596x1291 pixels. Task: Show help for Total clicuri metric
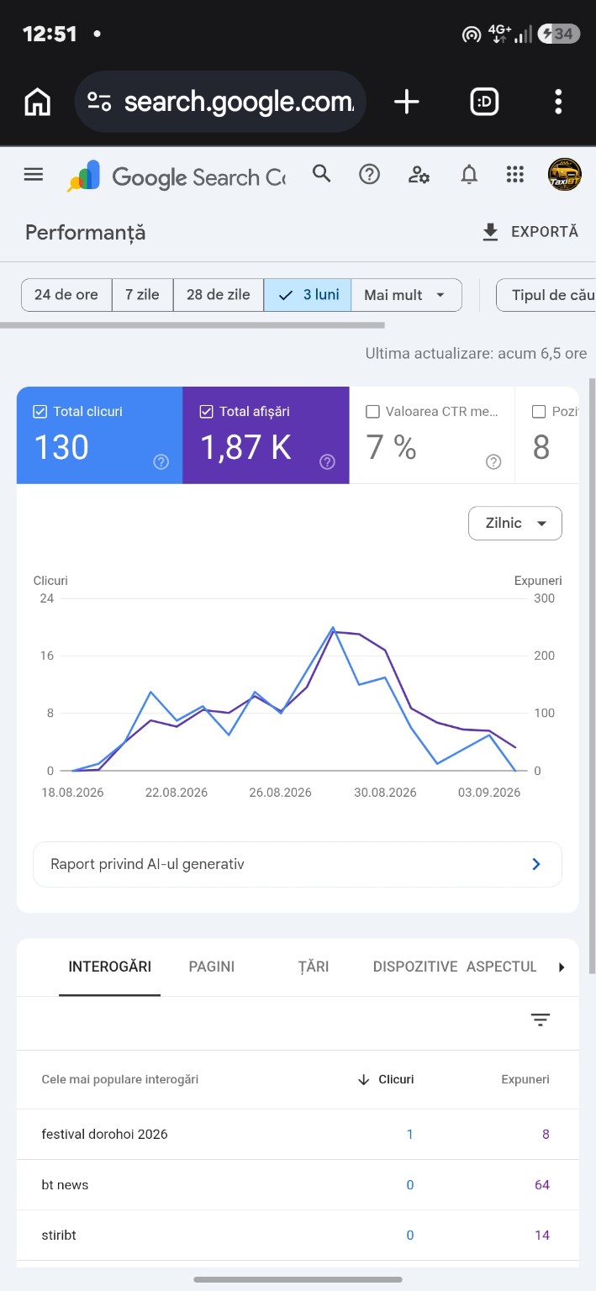coord(161,461)
